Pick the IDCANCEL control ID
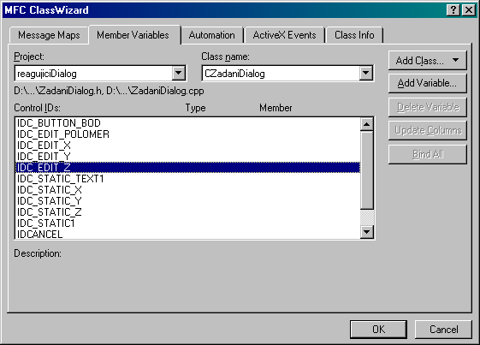The width and height of the screenshot is (480, 345). point(187,234)
